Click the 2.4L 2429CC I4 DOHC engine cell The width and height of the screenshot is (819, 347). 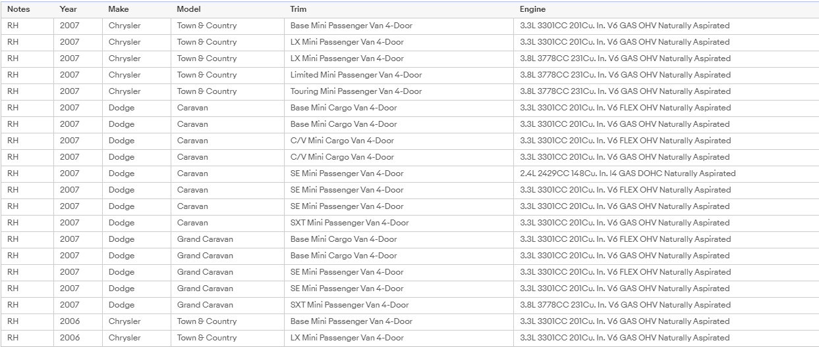point(627,173)
